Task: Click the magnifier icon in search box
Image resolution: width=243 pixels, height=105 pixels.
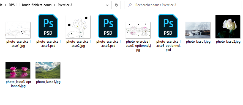Action: [130, 5]
